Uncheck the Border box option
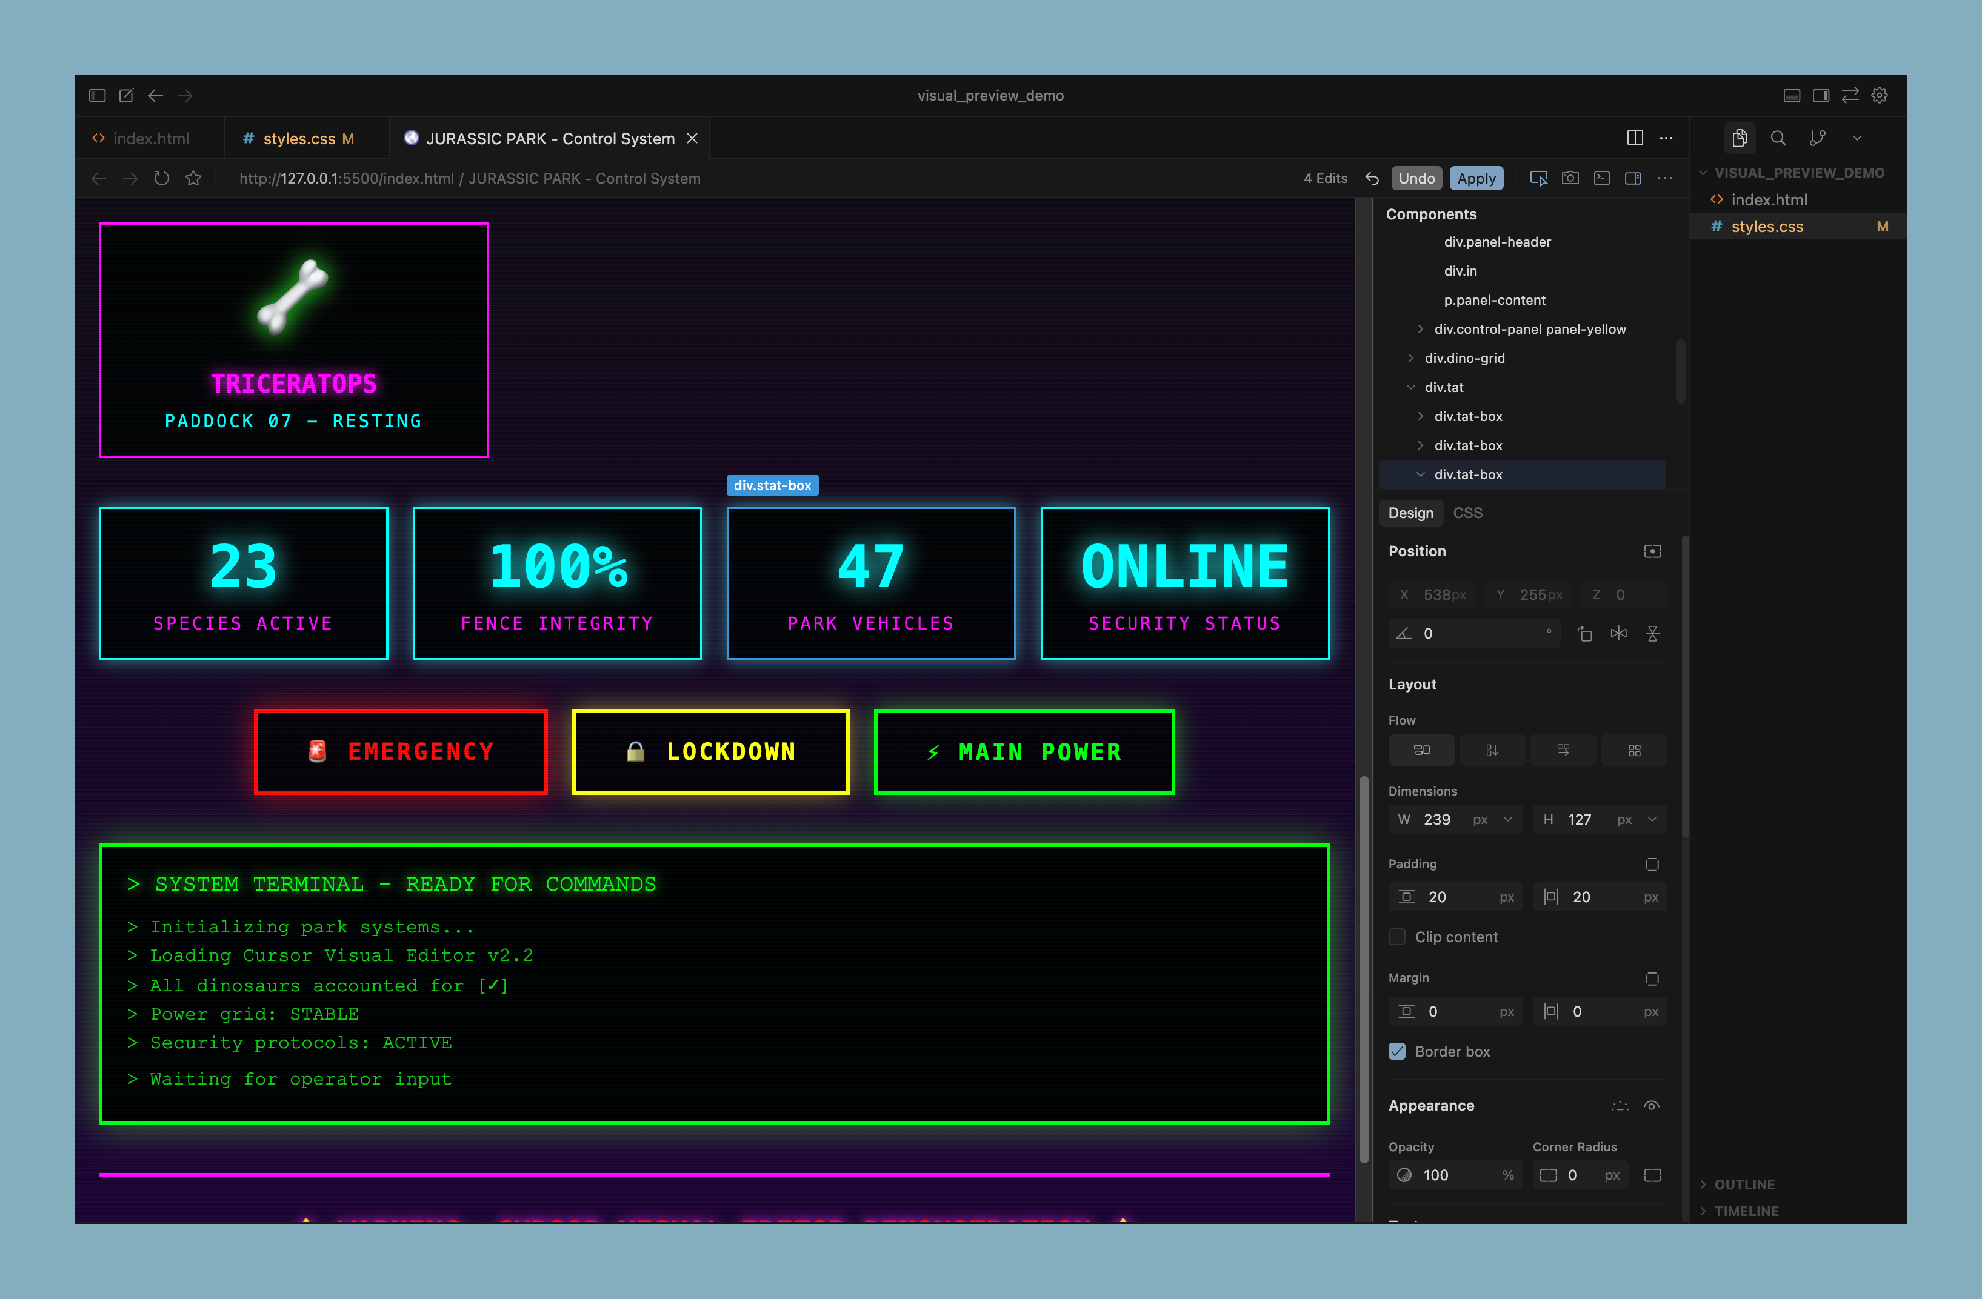Viewport: 1982px width, 1299px height. click(x=1396, y=1052)
